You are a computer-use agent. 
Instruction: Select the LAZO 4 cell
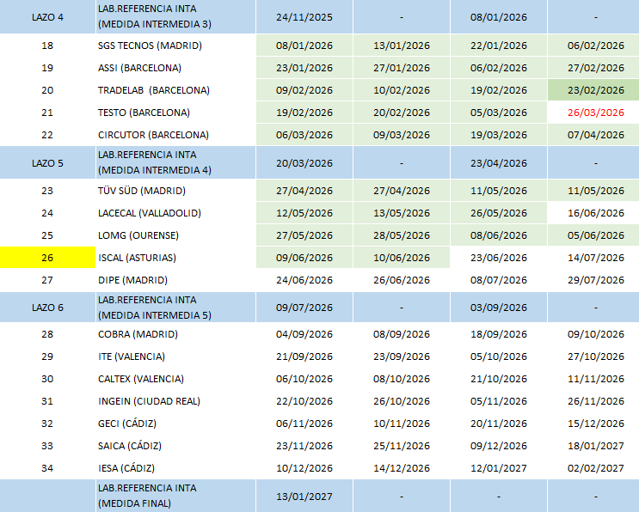coord(47,17)
